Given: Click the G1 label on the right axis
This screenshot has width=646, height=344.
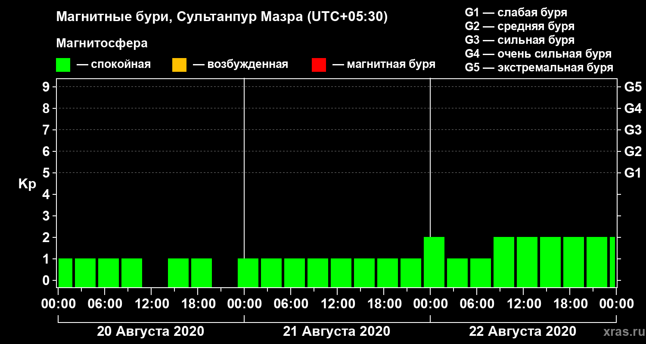Looking at the screenshot, I should tap(633, 173).
